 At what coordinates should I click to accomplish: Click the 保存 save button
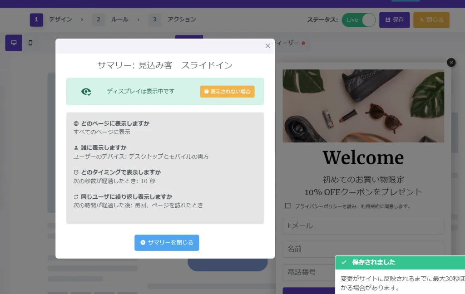coord(395,20)
